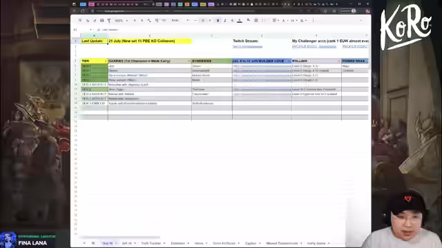This screenshot has width=442, height=248.
Task: Toggle strikethrough formatting
Action: click(232, 21)
